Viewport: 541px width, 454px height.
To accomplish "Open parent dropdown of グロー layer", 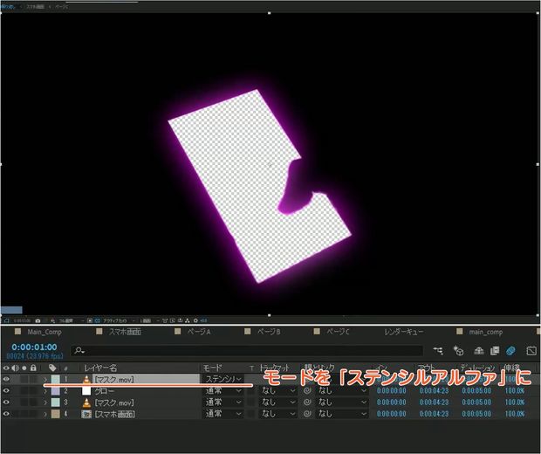I will 341,391.
